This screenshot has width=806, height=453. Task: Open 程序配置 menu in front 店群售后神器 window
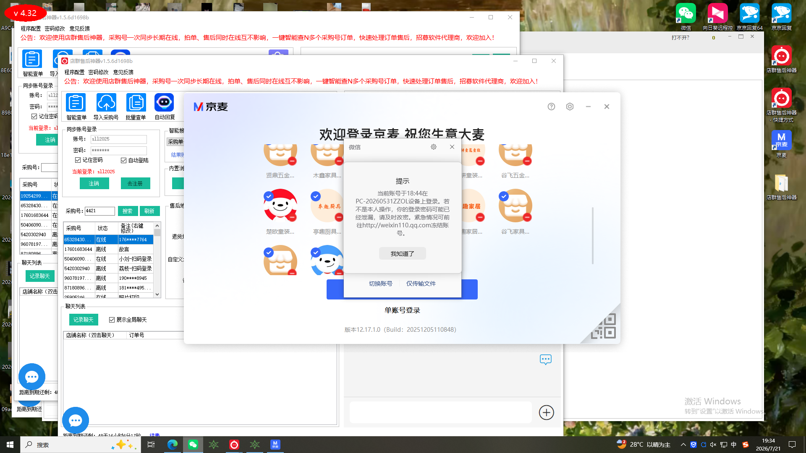click(74, 72)
